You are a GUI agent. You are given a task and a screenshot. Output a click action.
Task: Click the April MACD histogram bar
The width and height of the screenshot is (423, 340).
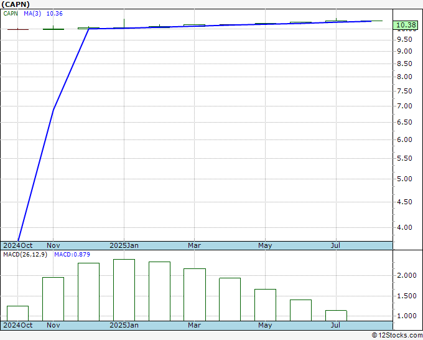[230, 300]
